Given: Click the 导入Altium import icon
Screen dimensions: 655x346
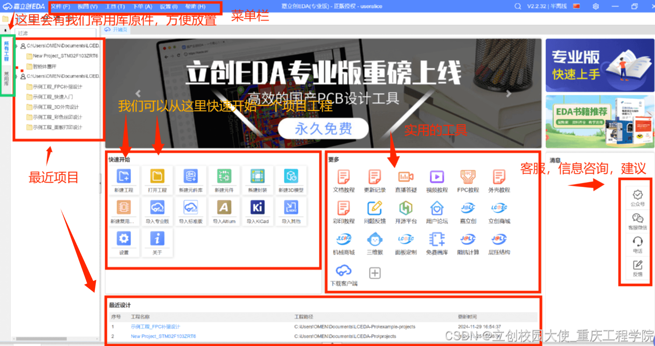Looking at the screenshot, I should click(224, 208).
